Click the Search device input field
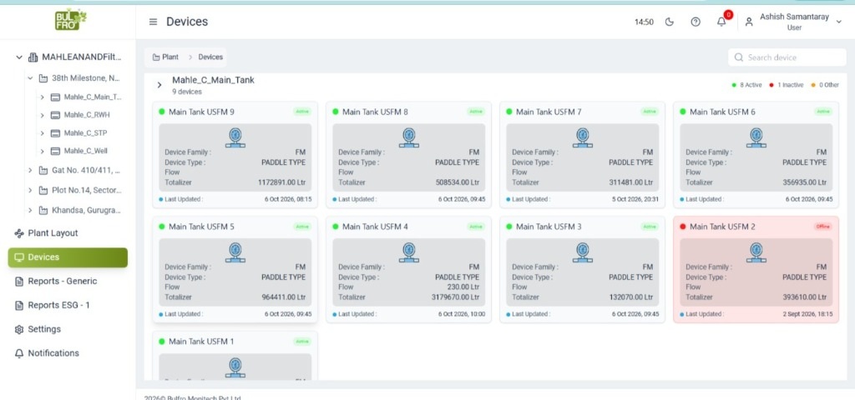This screenshot has width=855, height=400. pos(787,57)
